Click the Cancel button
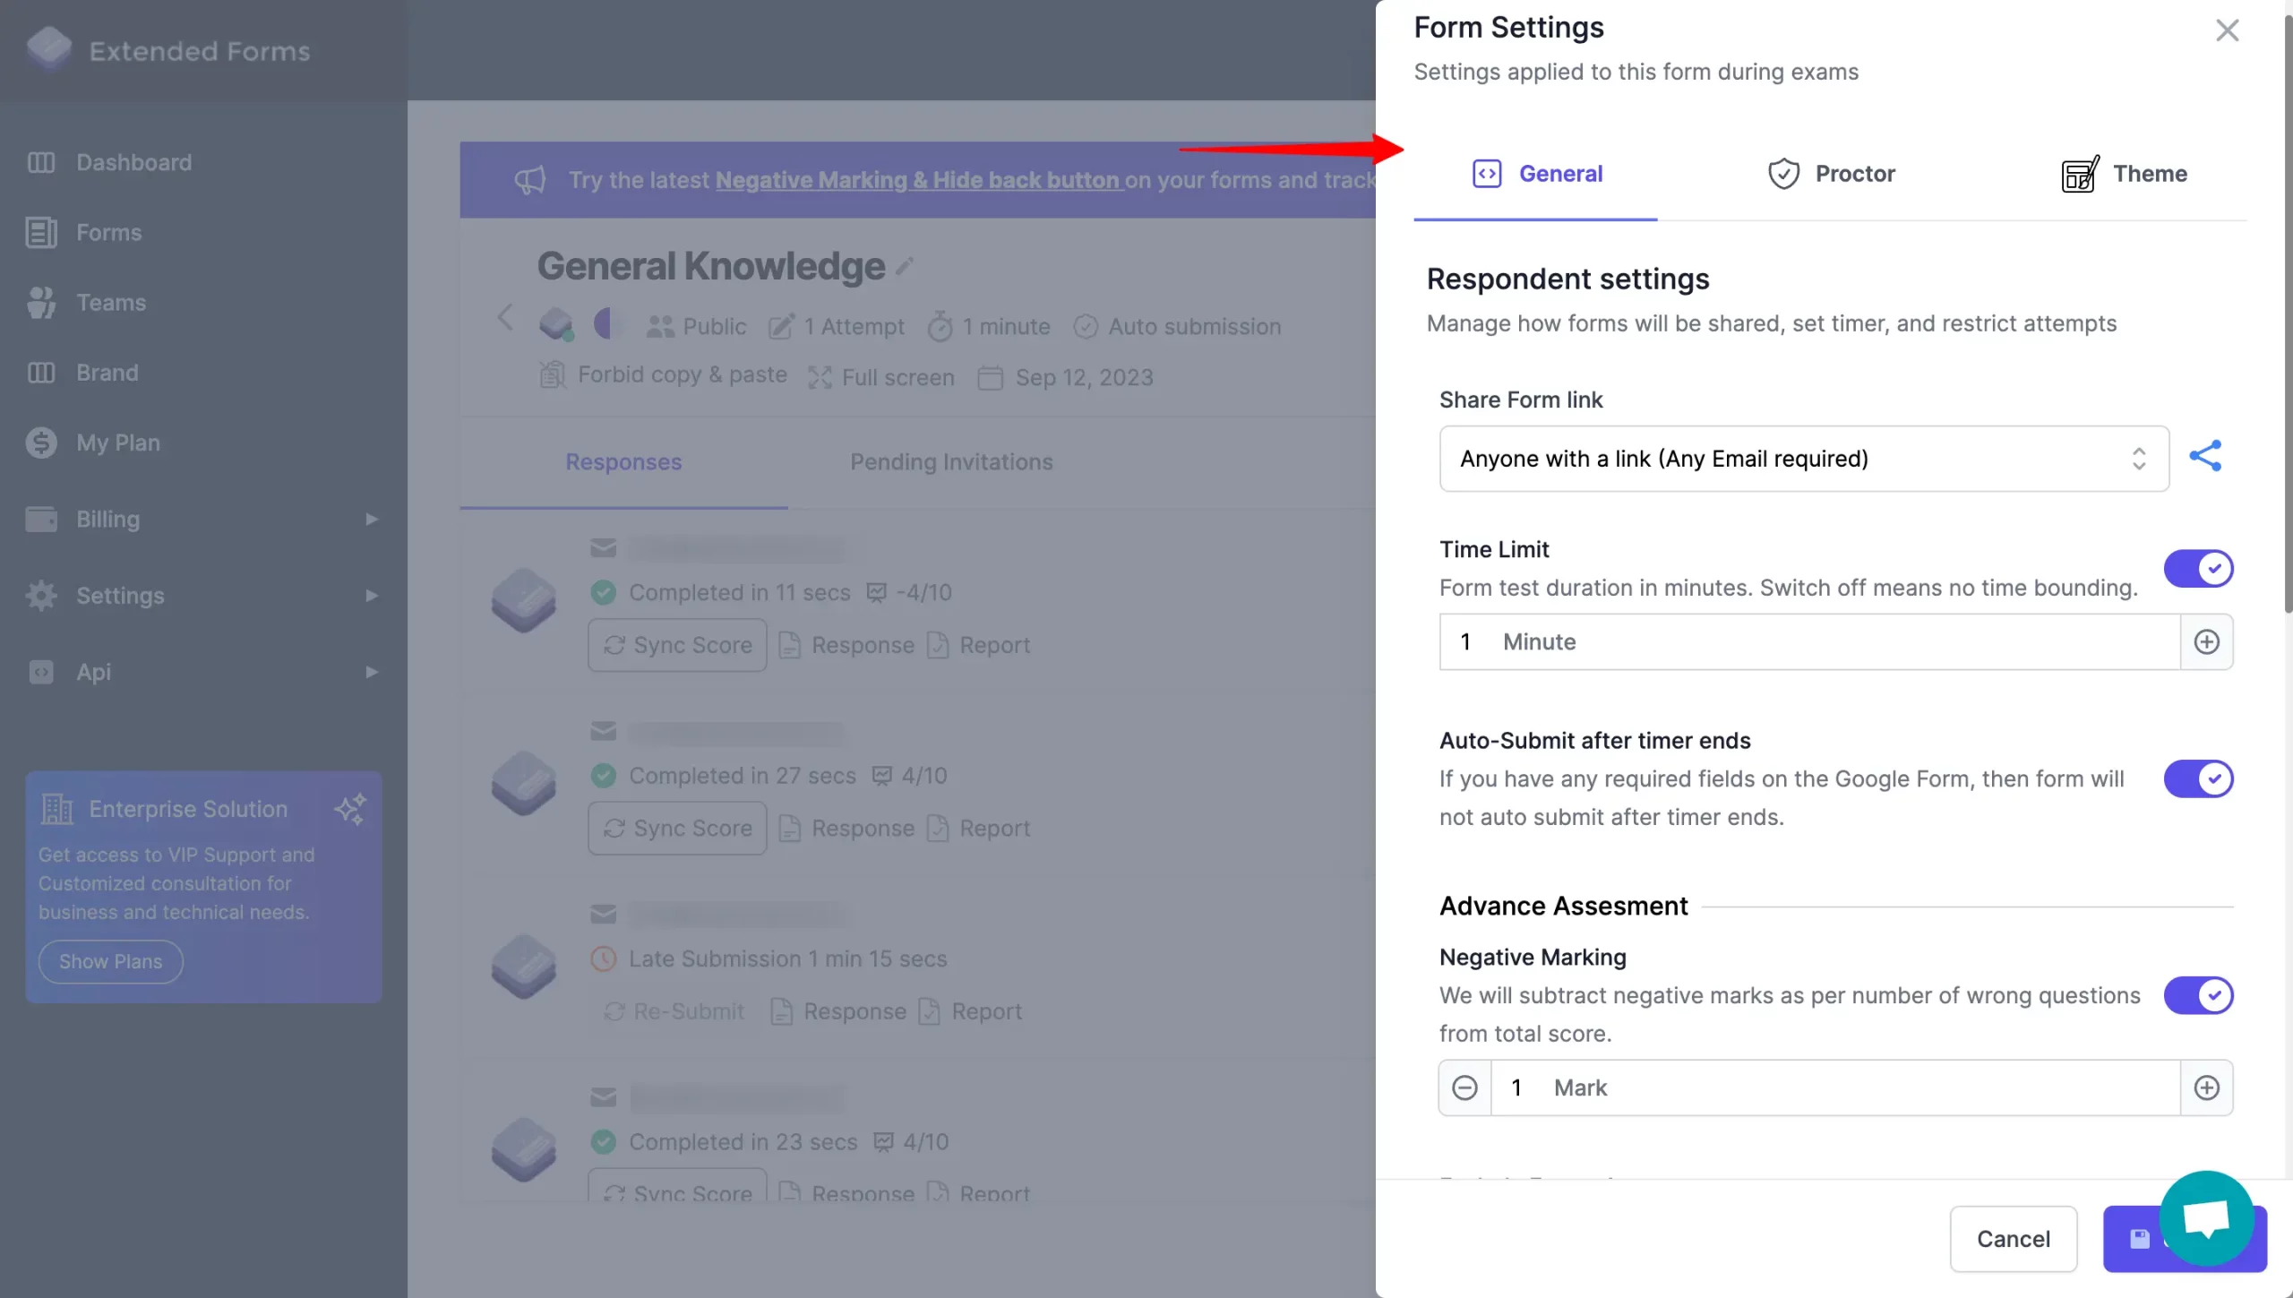Image resolution: width=2293 pixels, height=1298 pixels. 2013,1239
